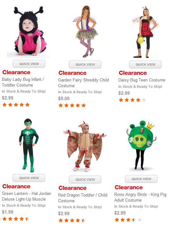
Task: Open Red Dragon Toddler / Child Costume link
Action: click(83, 198)
